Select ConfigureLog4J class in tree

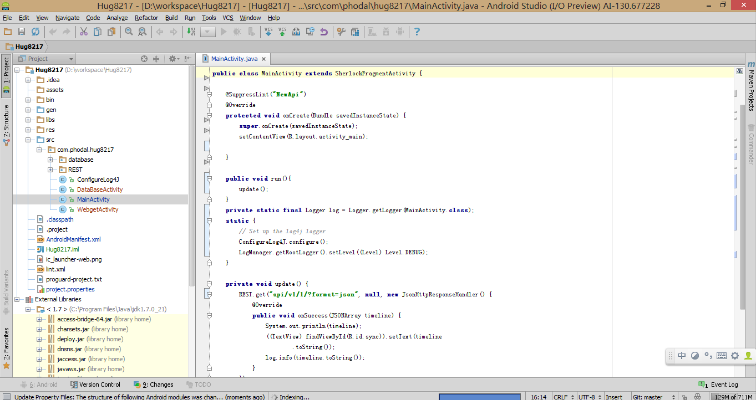[98, 180]
